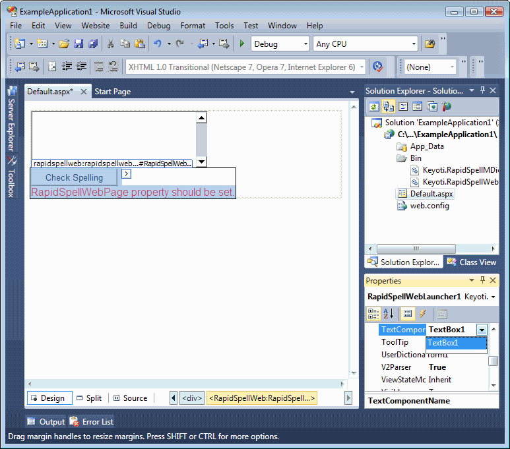Open the Format menu
Screen dimensions: 510x449
193,26
